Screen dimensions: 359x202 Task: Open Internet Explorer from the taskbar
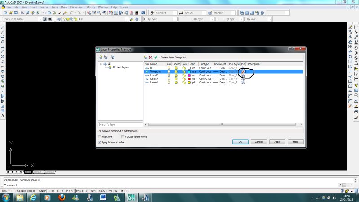click(x=33, y=198)
